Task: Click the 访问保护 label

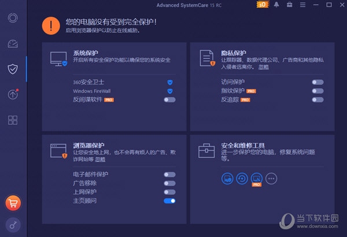Action: 233,82
